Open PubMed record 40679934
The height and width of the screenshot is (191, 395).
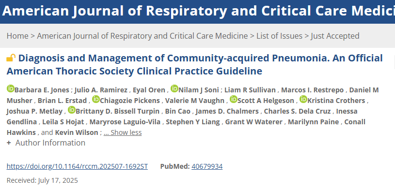[207, 166]
